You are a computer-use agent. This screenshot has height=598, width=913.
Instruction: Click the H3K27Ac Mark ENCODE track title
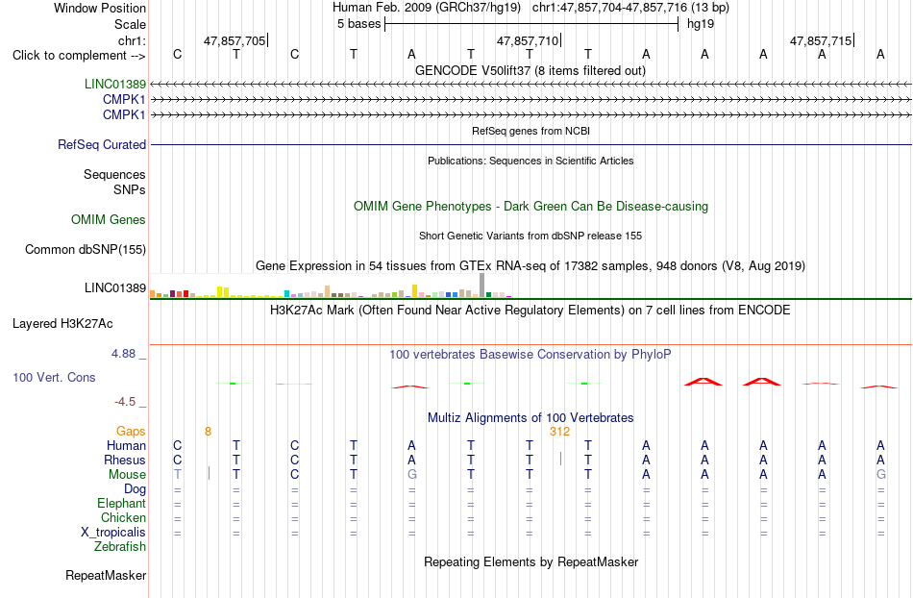pyautogui.click(x=531, y=310)
